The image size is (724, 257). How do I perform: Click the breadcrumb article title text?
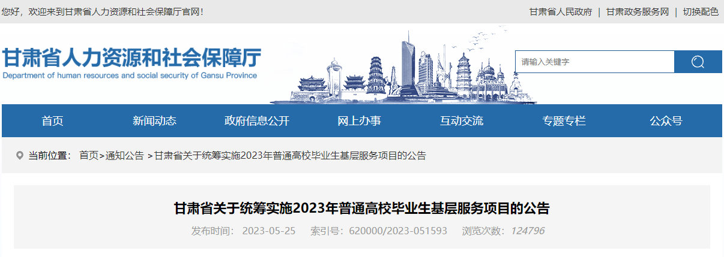tap(290, 156)
